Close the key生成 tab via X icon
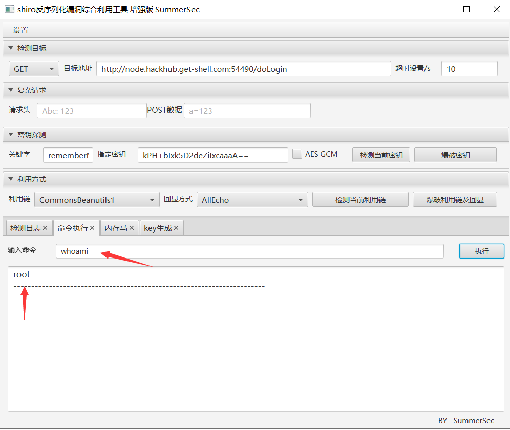 click(176, 228)
